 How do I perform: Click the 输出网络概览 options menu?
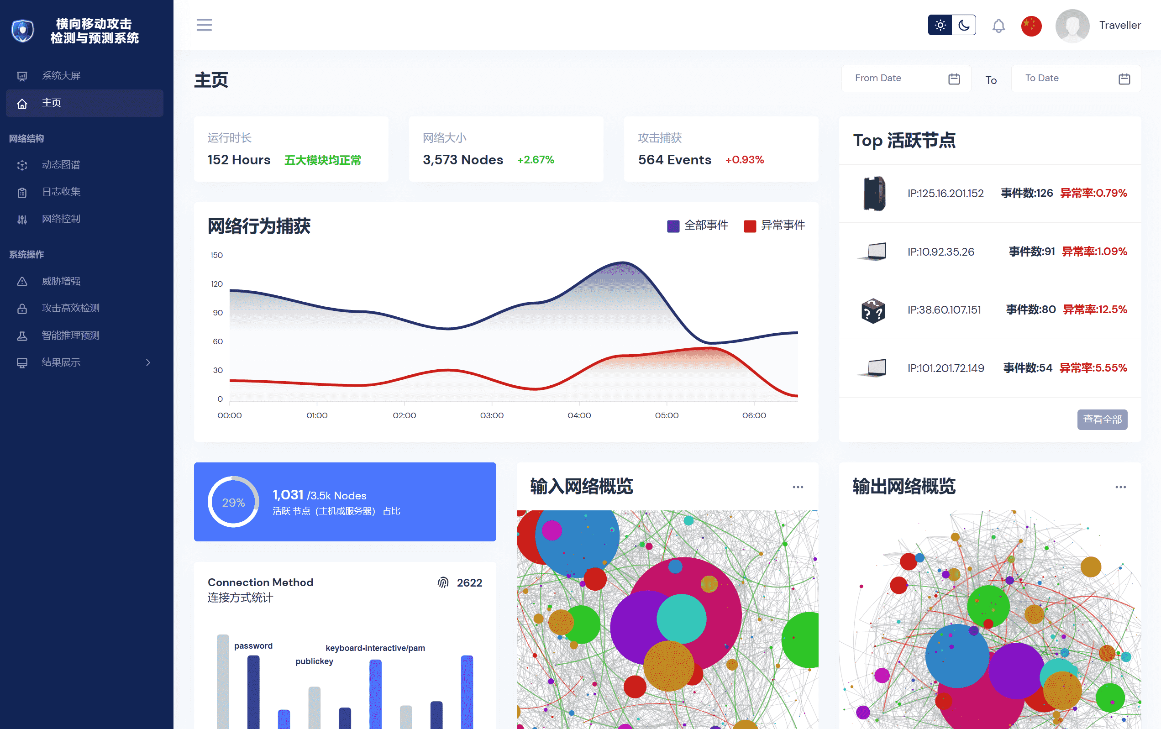pos(1121,487)
